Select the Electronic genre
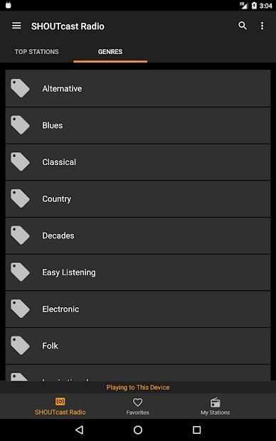 point(138,309)
